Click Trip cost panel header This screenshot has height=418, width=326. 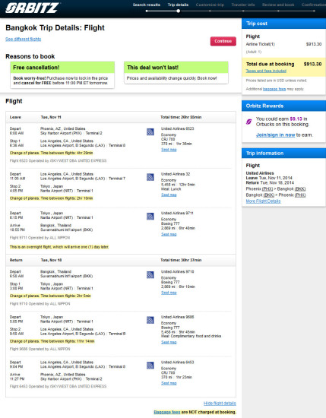pyautogui.click(x=283, y=24)
